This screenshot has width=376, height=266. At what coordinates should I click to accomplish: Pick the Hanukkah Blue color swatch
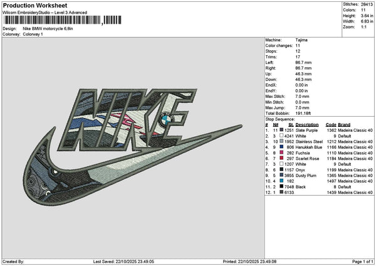tap(281, 147)
